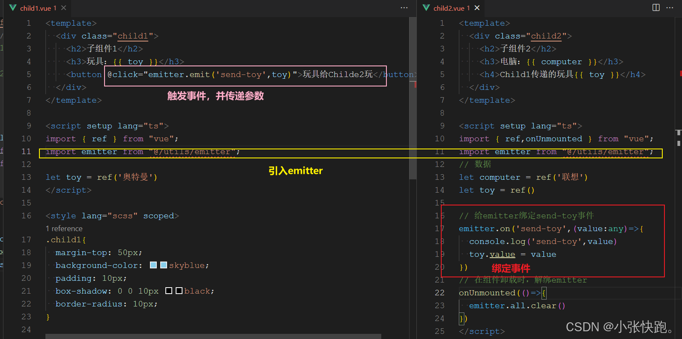Click the Vue file icon on child1.vue tab

pyautogui.click(x=13, y=8)
